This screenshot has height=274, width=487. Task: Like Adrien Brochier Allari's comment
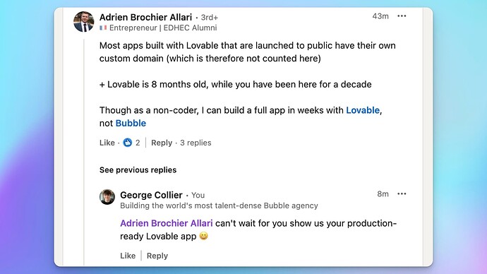[107, 143]
